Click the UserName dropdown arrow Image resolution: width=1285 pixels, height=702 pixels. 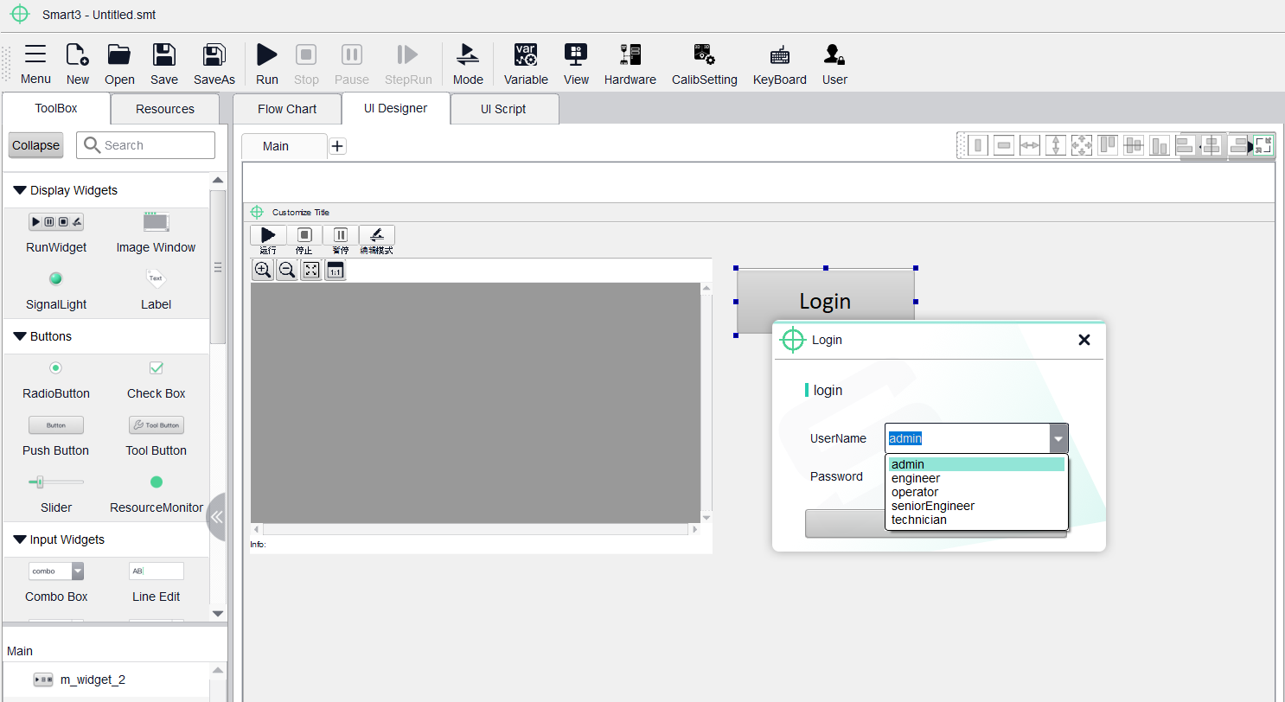[x=1058, y=438]
